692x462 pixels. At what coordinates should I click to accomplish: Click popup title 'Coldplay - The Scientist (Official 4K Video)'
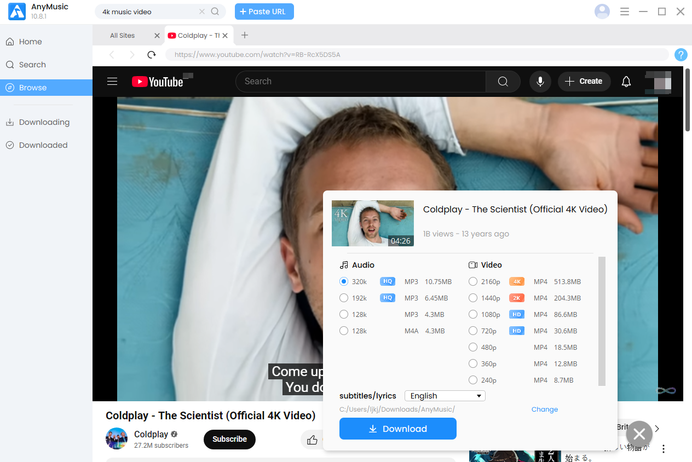(x=515, y=209)
